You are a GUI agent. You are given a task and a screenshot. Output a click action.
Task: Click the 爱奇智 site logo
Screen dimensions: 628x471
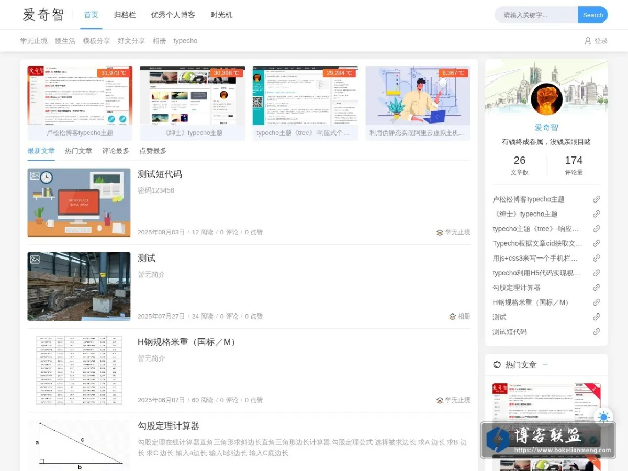43,15
